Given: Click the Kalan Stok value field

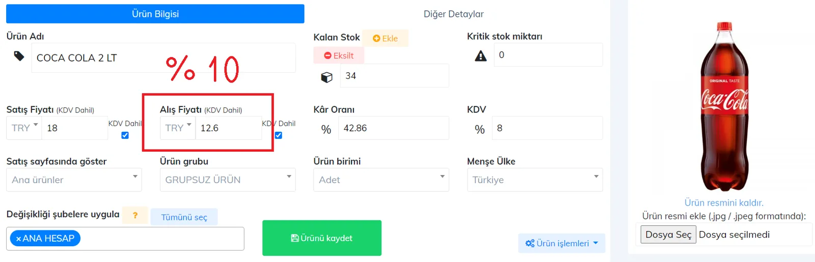Looking at the screenshot, I should 395,76.
